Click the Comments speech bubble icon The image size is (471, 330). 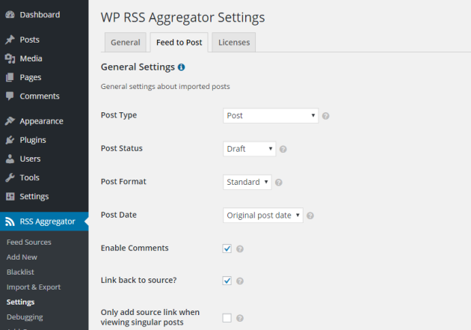click(10, 97)
